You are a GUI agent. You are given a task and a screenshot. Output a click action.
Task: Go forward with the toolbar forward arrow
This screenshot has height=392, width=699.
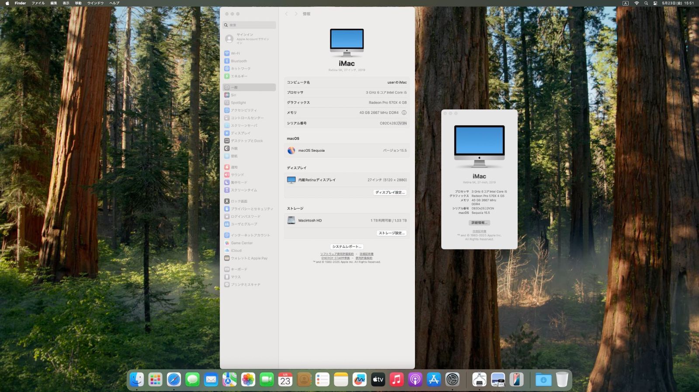[296, 14]
